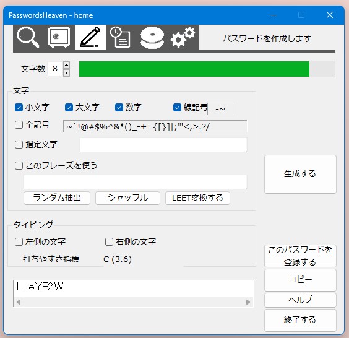Click the シャッフル button
This screenshot has width=349, height=338.
point(127,198)
